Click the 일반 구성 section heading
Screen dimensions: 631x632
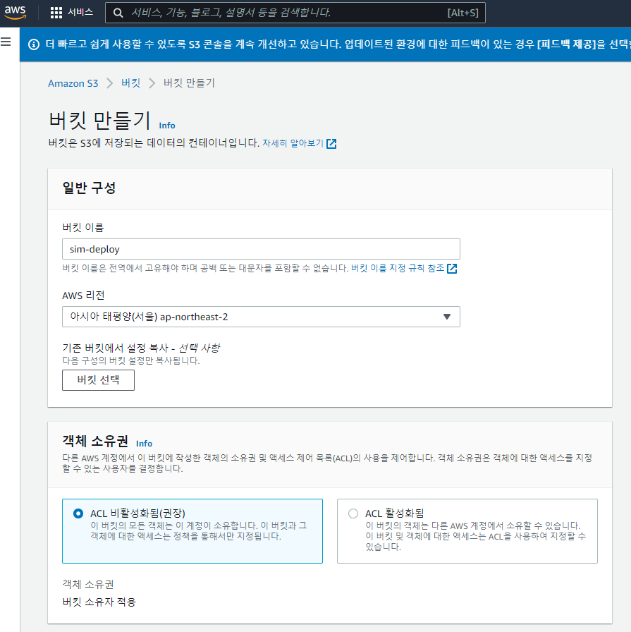click(x=89, y=188)
